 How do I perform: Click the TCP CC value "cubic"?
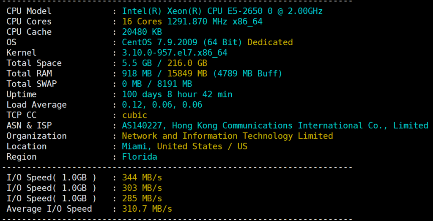coord(134,115)
